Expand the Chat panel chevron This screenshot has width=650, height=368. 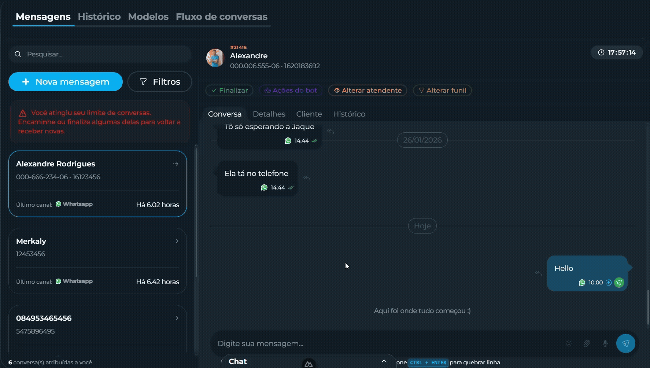(384, 361)
